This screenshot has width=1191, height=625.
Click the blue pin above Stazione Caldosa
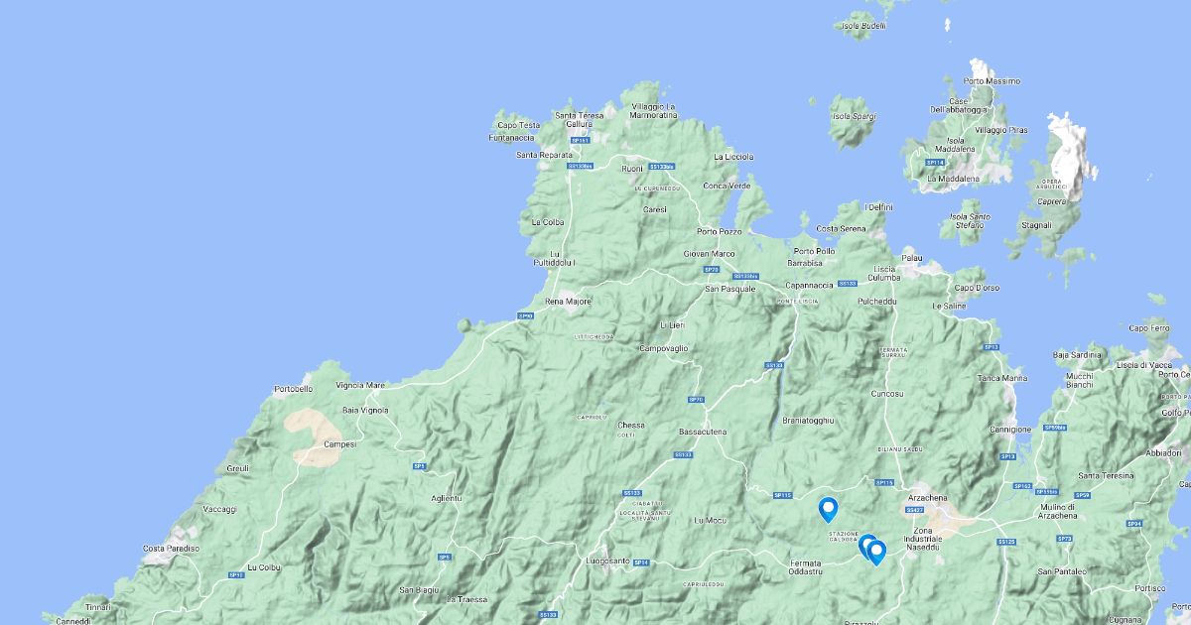828,509
